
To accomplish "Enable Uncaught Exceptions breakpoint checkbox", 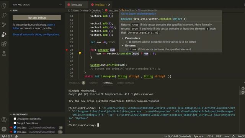I will click(15, 119).
